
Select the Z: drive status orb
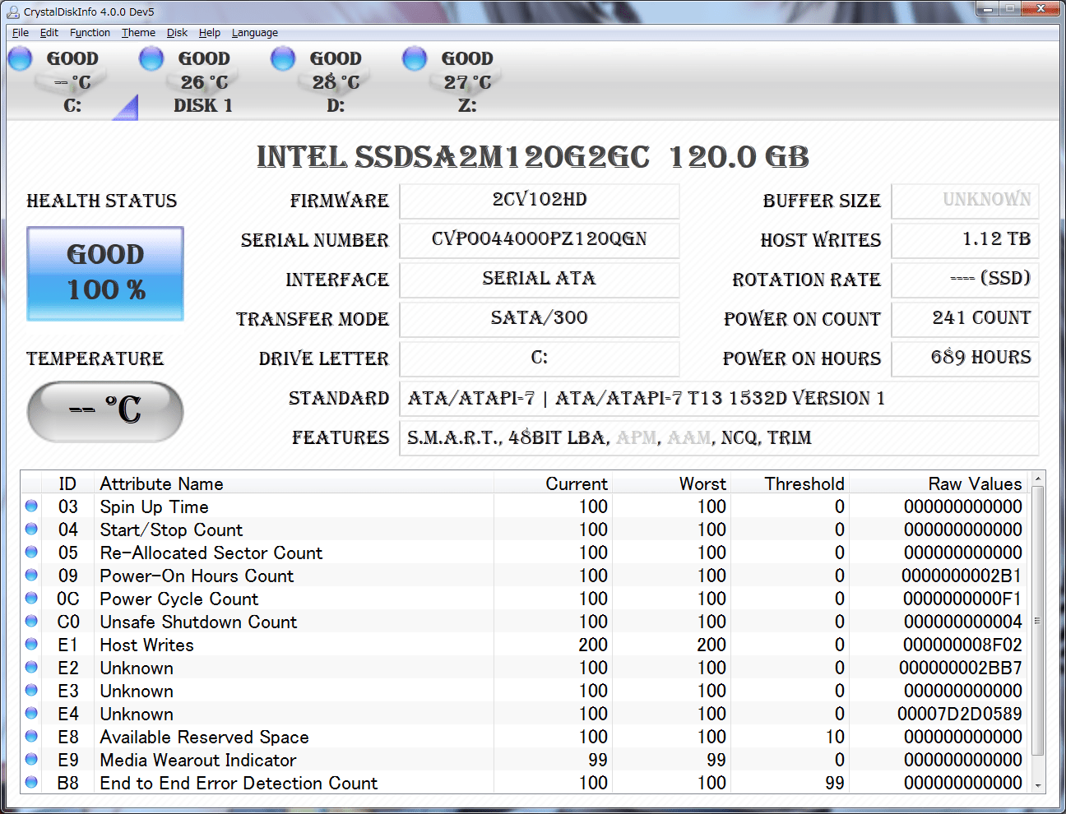pos(415,58)
